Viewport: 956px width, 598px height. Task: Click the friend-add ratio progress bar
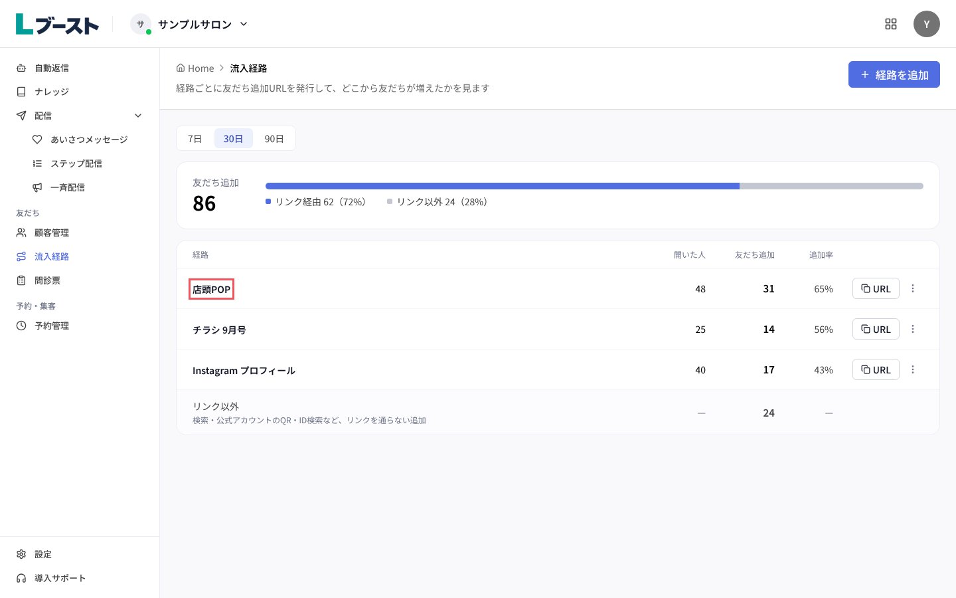pos(594,186)
